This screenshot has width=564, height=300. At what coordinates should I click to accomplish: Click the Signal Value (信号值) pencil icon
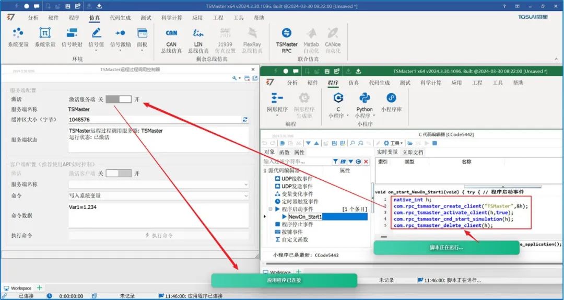coord(96,33)
